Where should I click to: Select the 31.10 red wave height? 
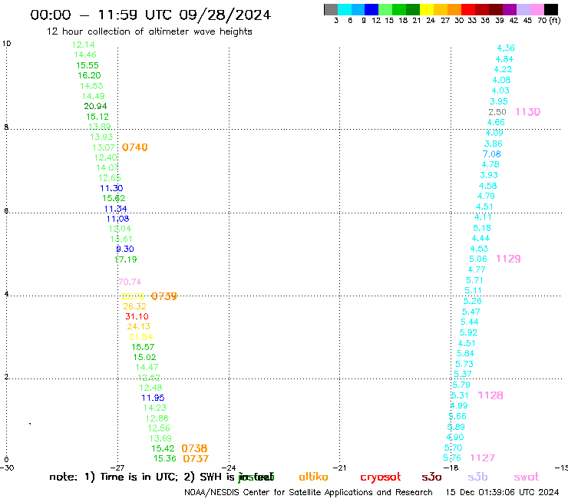pyautogui.click(x=137, y=316)
